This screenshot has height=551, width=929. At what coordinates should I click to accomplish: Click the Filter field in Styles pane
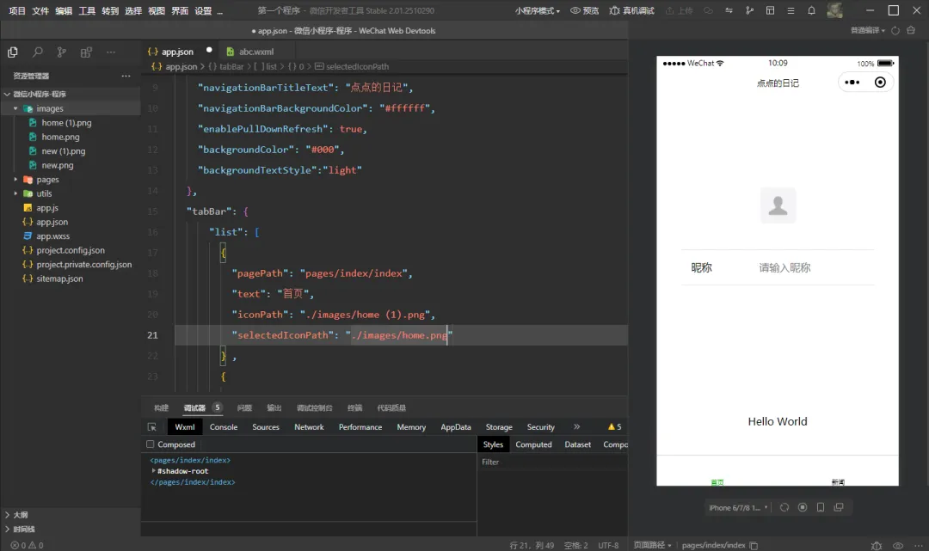(553, 462)
